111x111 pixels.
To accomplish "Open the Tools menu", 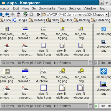I will point(62,8).
